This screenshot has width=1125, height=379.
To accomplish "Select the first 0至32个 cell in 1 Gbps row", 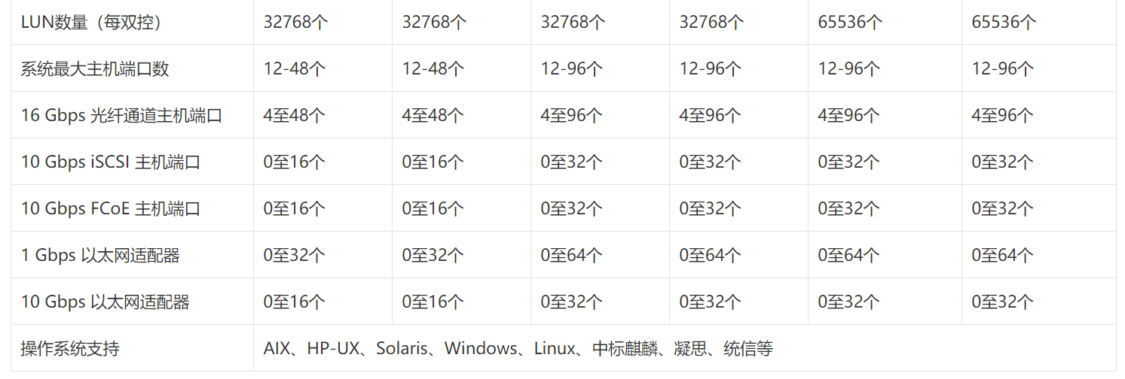I will (295, 255).
